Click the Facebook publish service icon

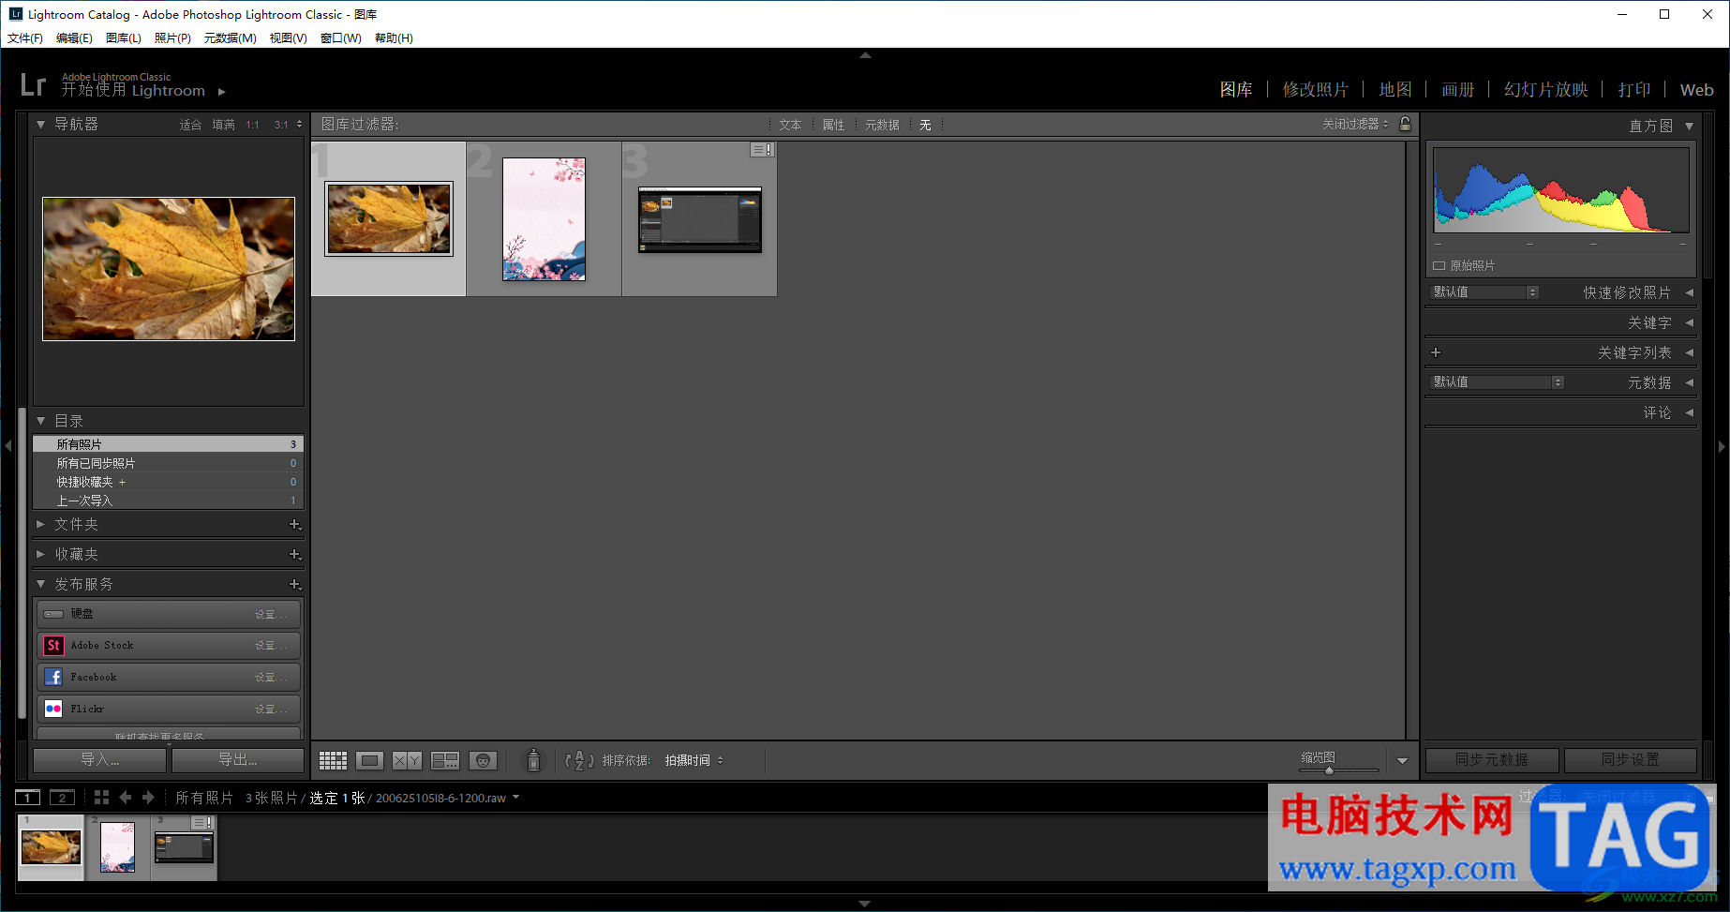53,677
